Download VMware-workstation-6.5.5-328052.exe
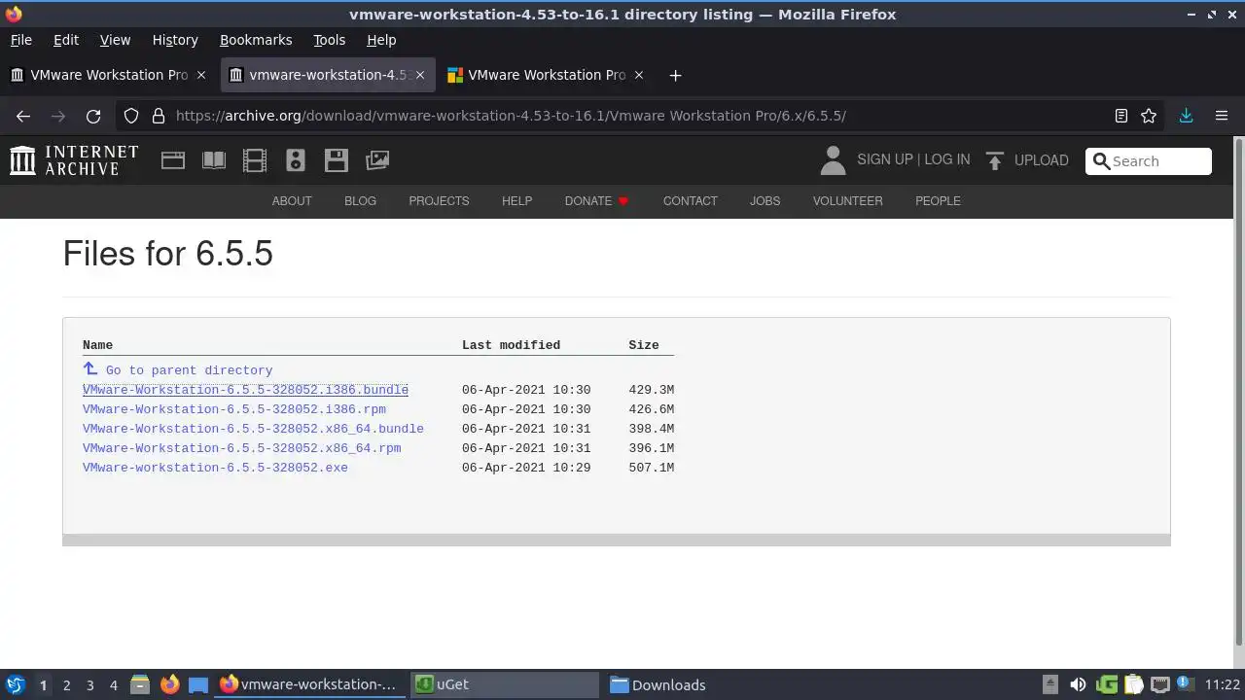This screenshot has height=700, width=1245. (x=215, y=468)
